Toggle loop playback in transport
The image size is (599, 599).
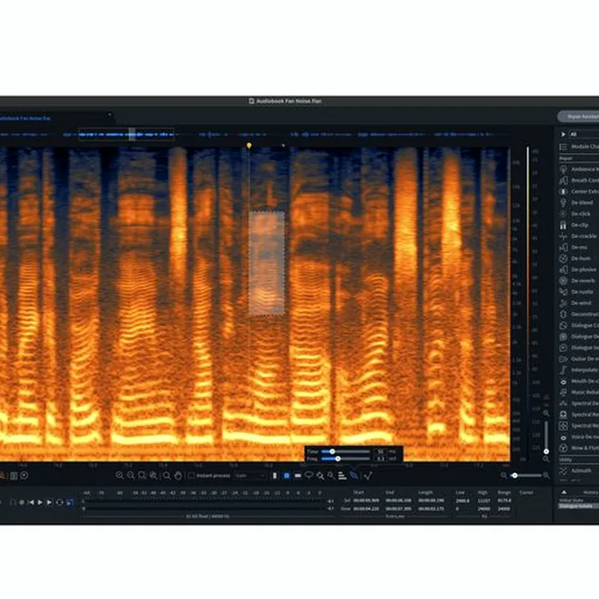pos(59,502)
